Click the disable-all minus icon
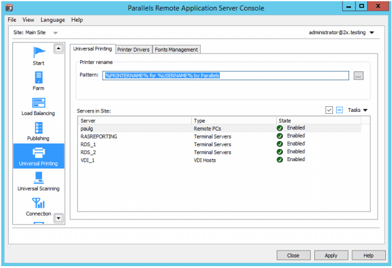The width and height of the screenshot is (392, 268). coord(339,110)
